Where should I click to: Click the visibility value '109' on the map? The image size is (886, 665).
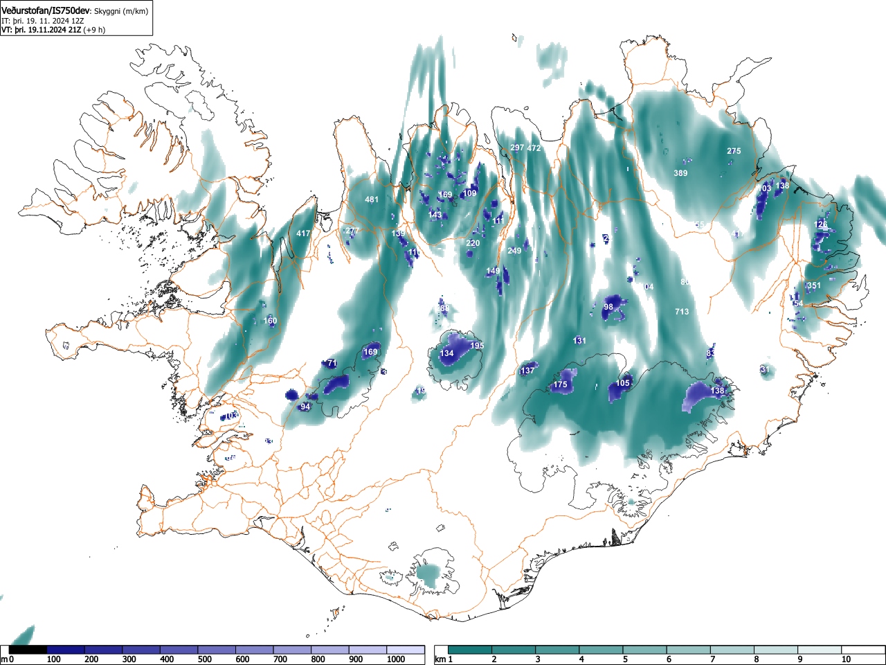coord(470,193)
